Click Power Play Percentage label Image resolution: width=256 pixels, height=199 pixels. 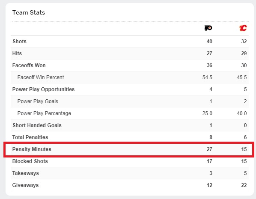pos(44,113)
